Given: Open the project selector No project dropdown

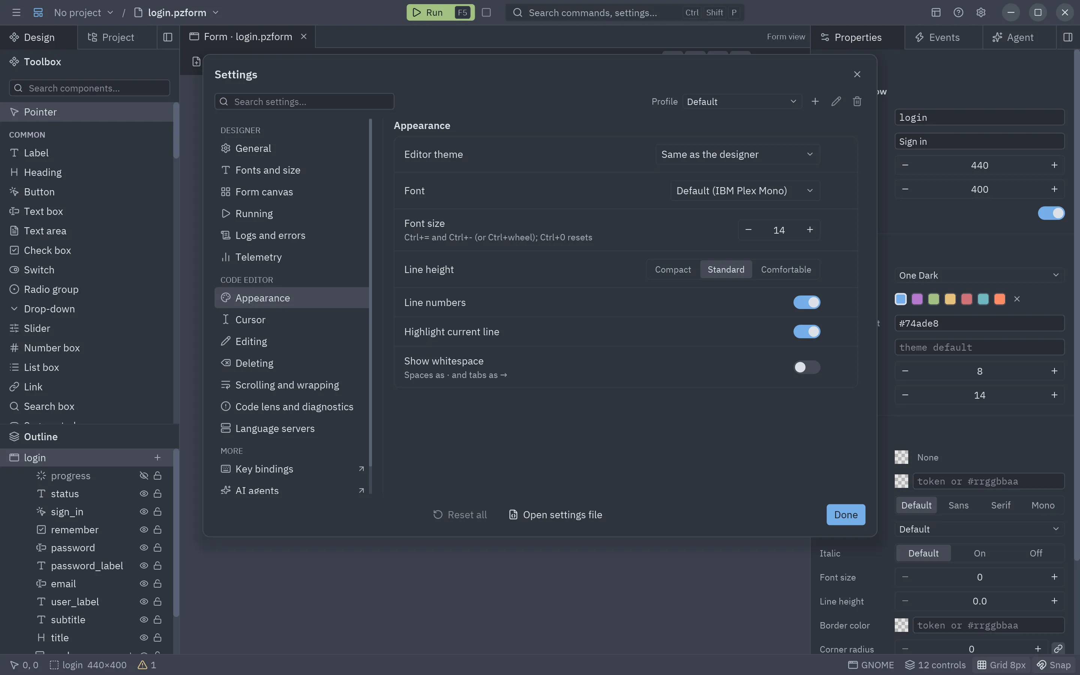Looking at the screenshot, I should [84, 12].
